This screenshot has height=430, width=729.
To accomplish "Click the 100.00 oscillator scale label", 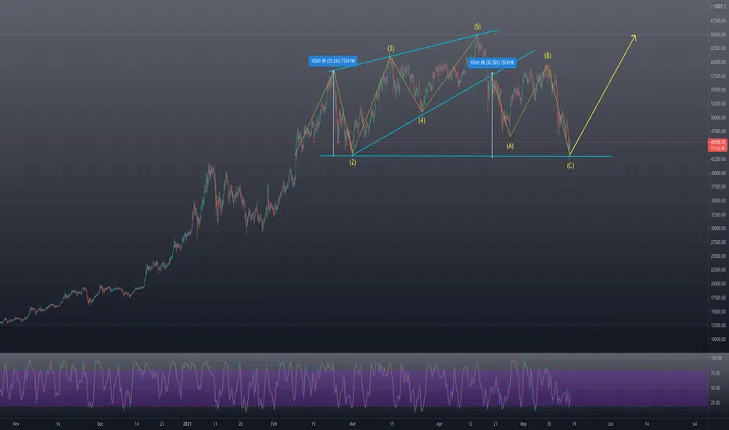I will (716, 358).
